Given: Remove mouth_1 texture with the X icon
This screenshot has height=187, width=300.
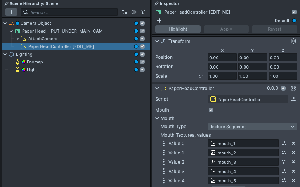Looking at the screenshot, I should coord(293,144).
